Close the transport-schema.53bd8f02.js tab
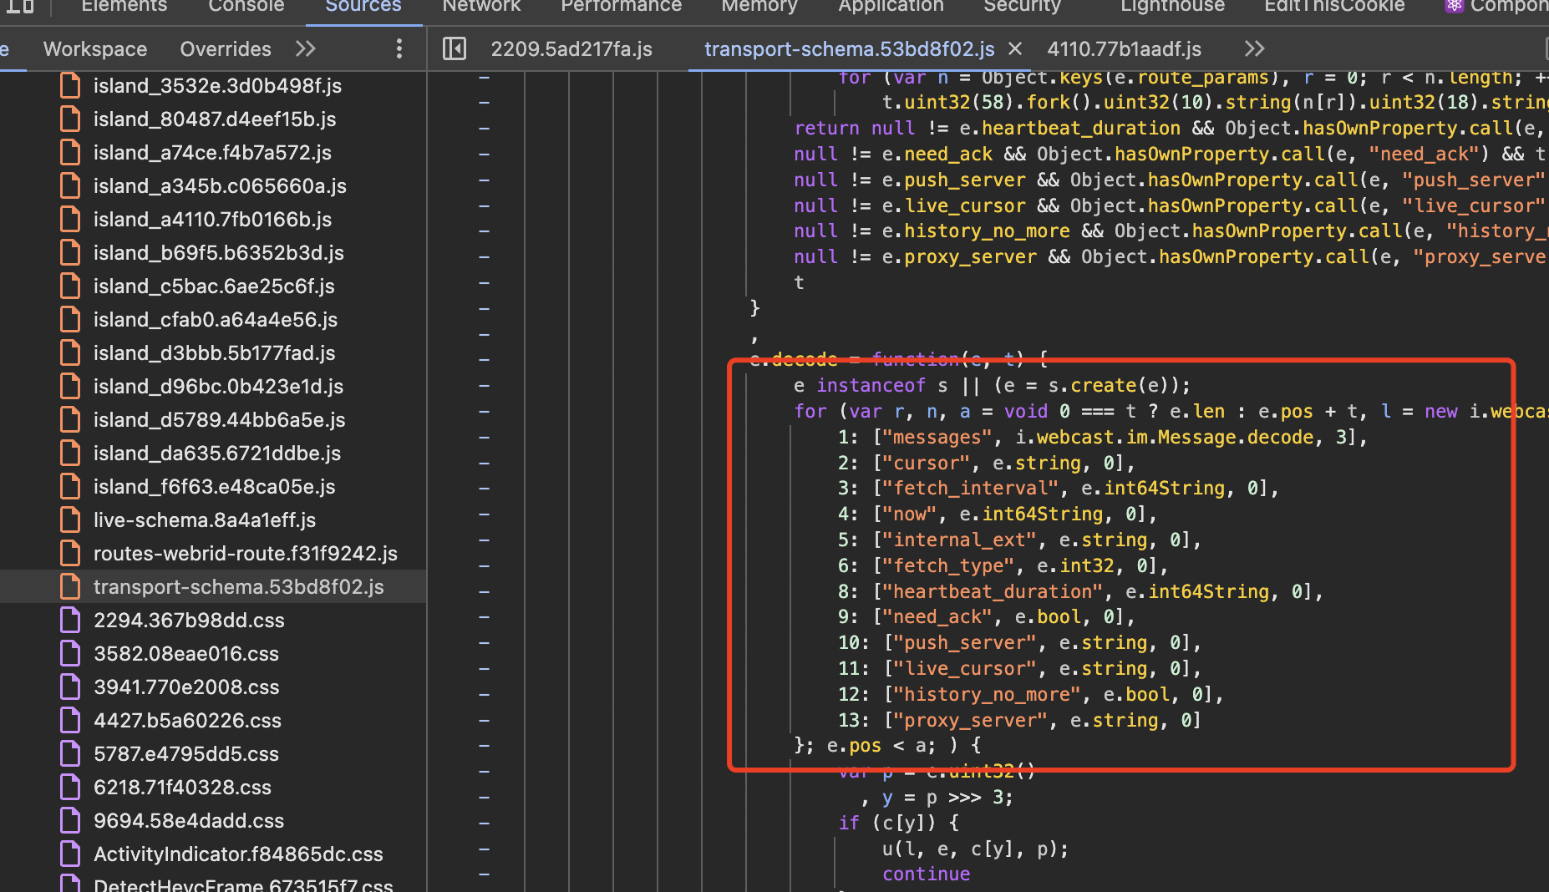 click(1014, 48)
